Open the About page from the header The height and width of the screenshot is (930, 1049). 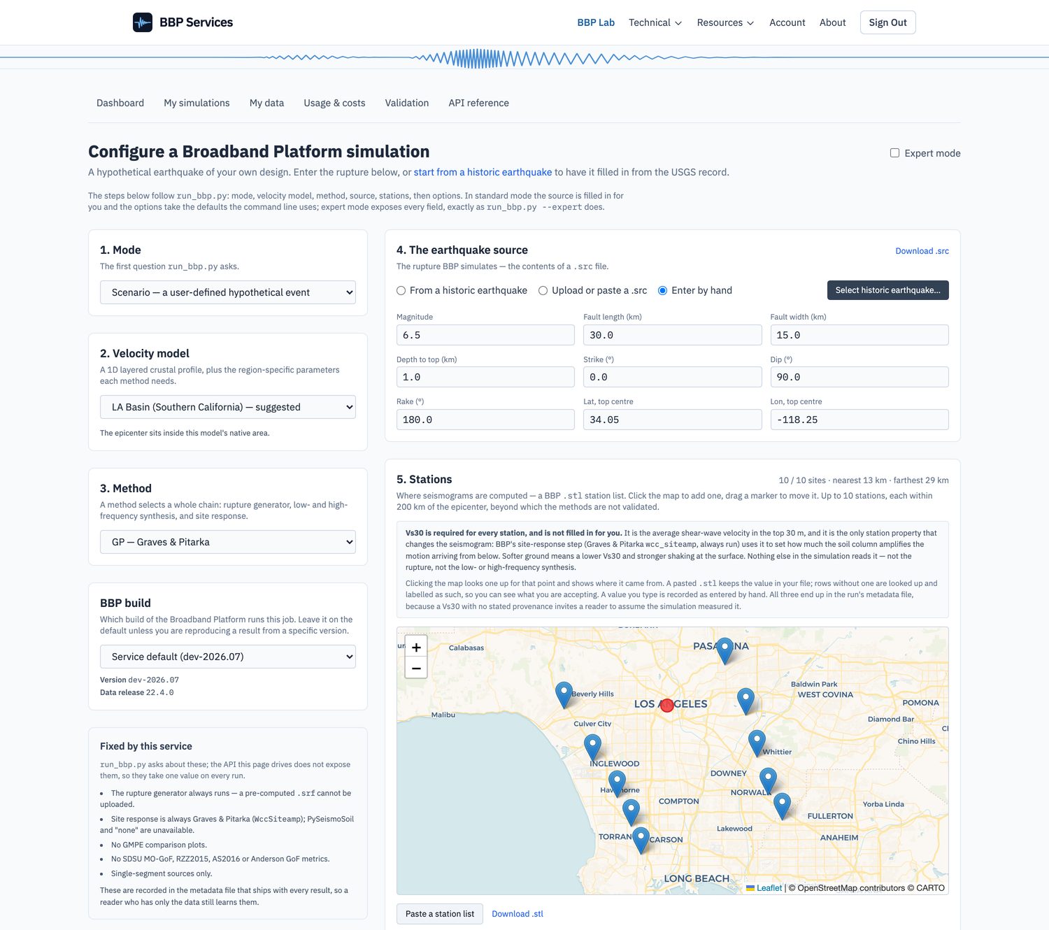(833, 22)
